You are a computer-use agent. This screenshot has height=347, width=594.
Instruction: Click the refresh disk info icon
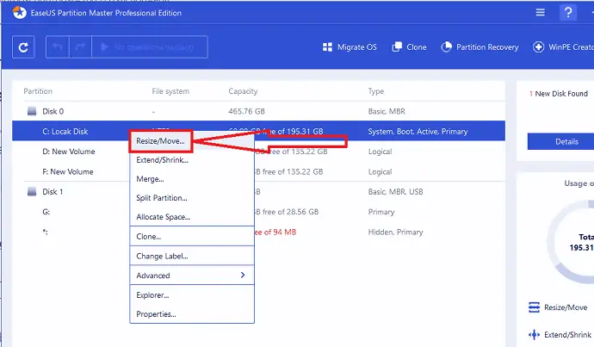23,47
